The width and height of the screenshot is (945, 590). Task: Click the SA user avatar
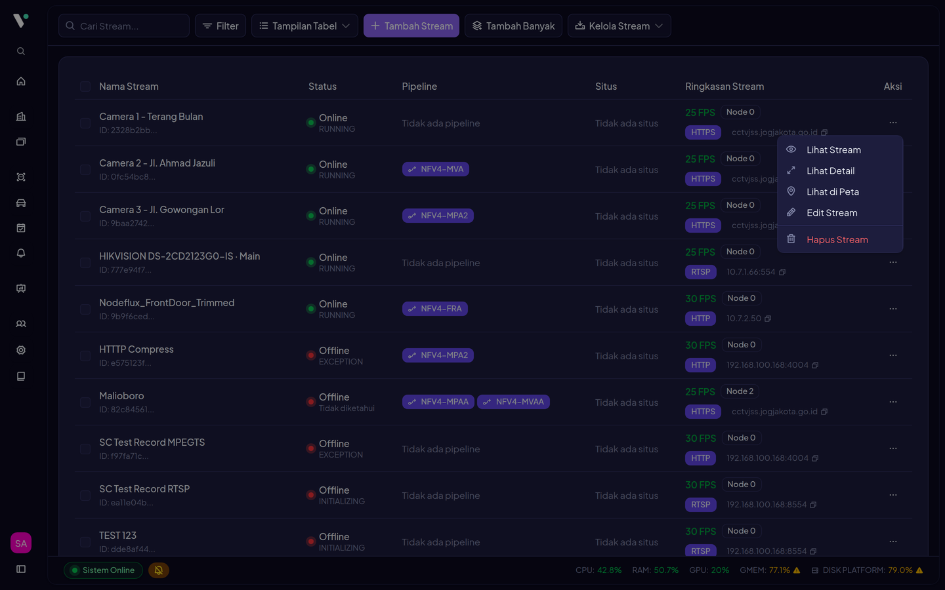pos(21,543)
